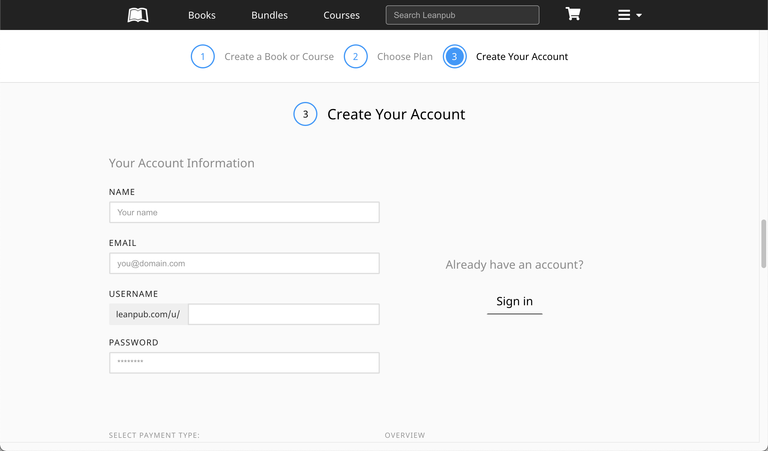Go back to Create a Book or Course step
768x451 pixels.
(x=279, y=57)
